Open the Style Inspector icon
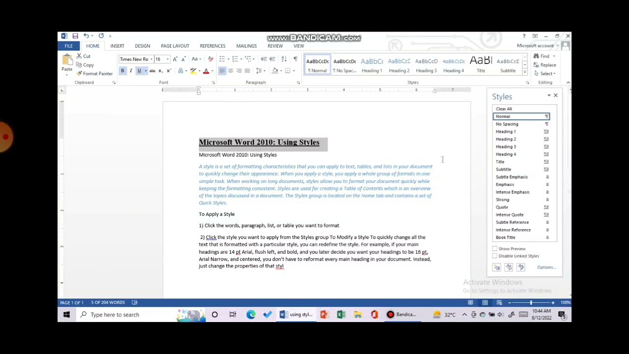 (x=509, y=267)
